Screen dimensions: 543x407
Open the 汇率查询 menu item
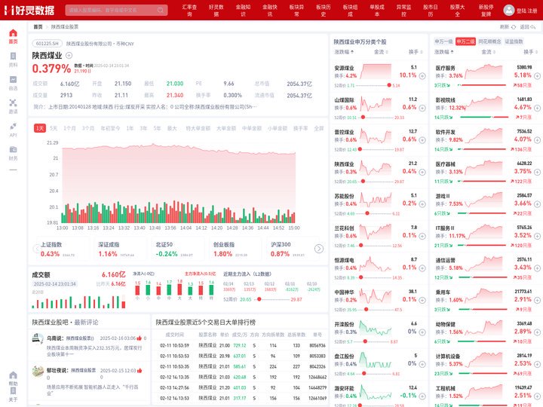click(x=189, y=10)
